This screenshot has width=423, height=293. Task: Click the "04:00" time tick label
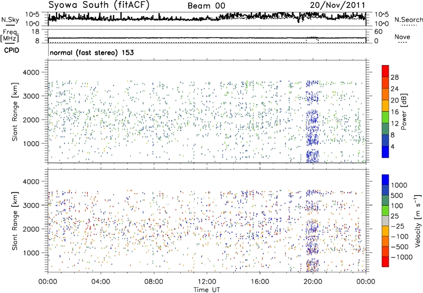point(100,282)
